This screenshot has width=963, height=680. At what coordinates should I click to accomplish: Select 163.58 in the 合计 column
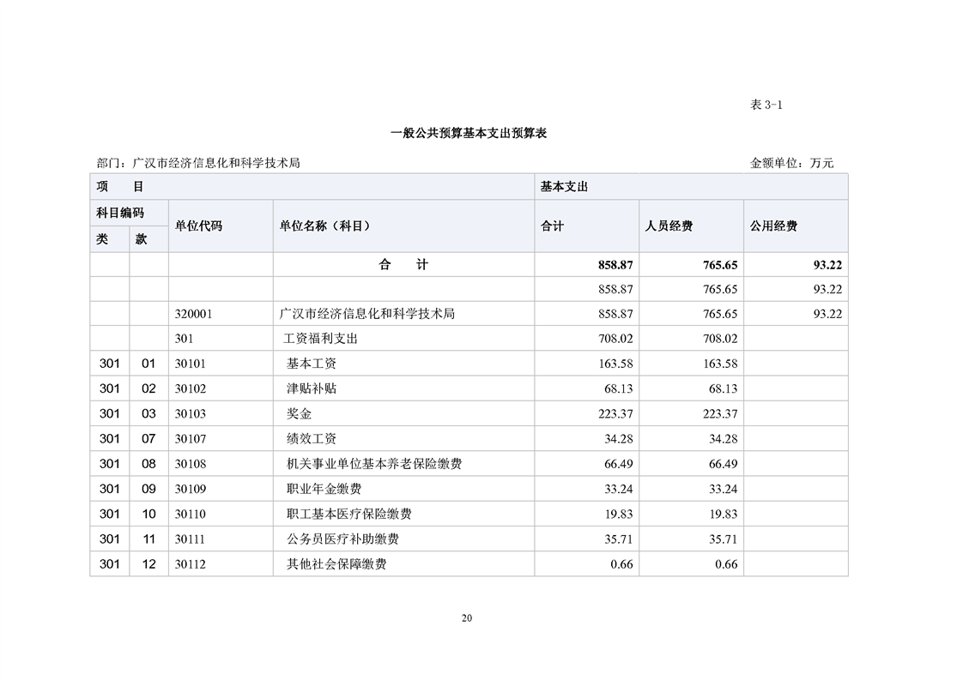(615, 364)
